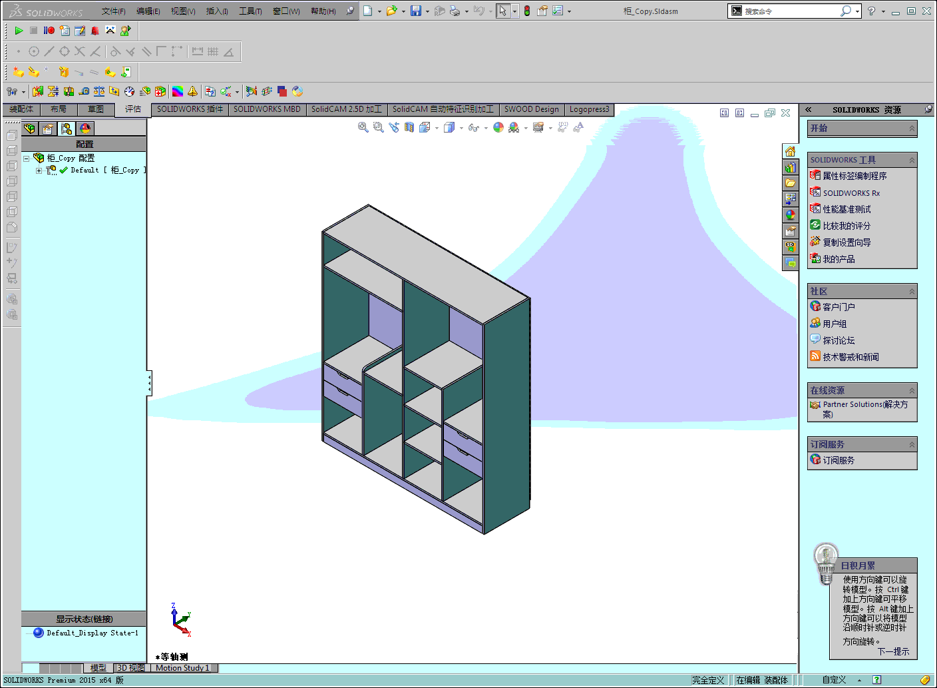Click the Symmetry Check warning icon
937x688 pixels.
pos(193,91)
